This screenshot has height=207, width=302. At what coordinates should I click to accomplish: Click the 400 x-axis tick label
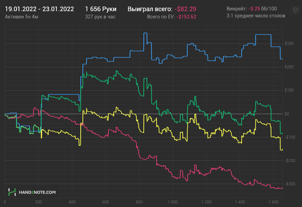tap(72, 202)
